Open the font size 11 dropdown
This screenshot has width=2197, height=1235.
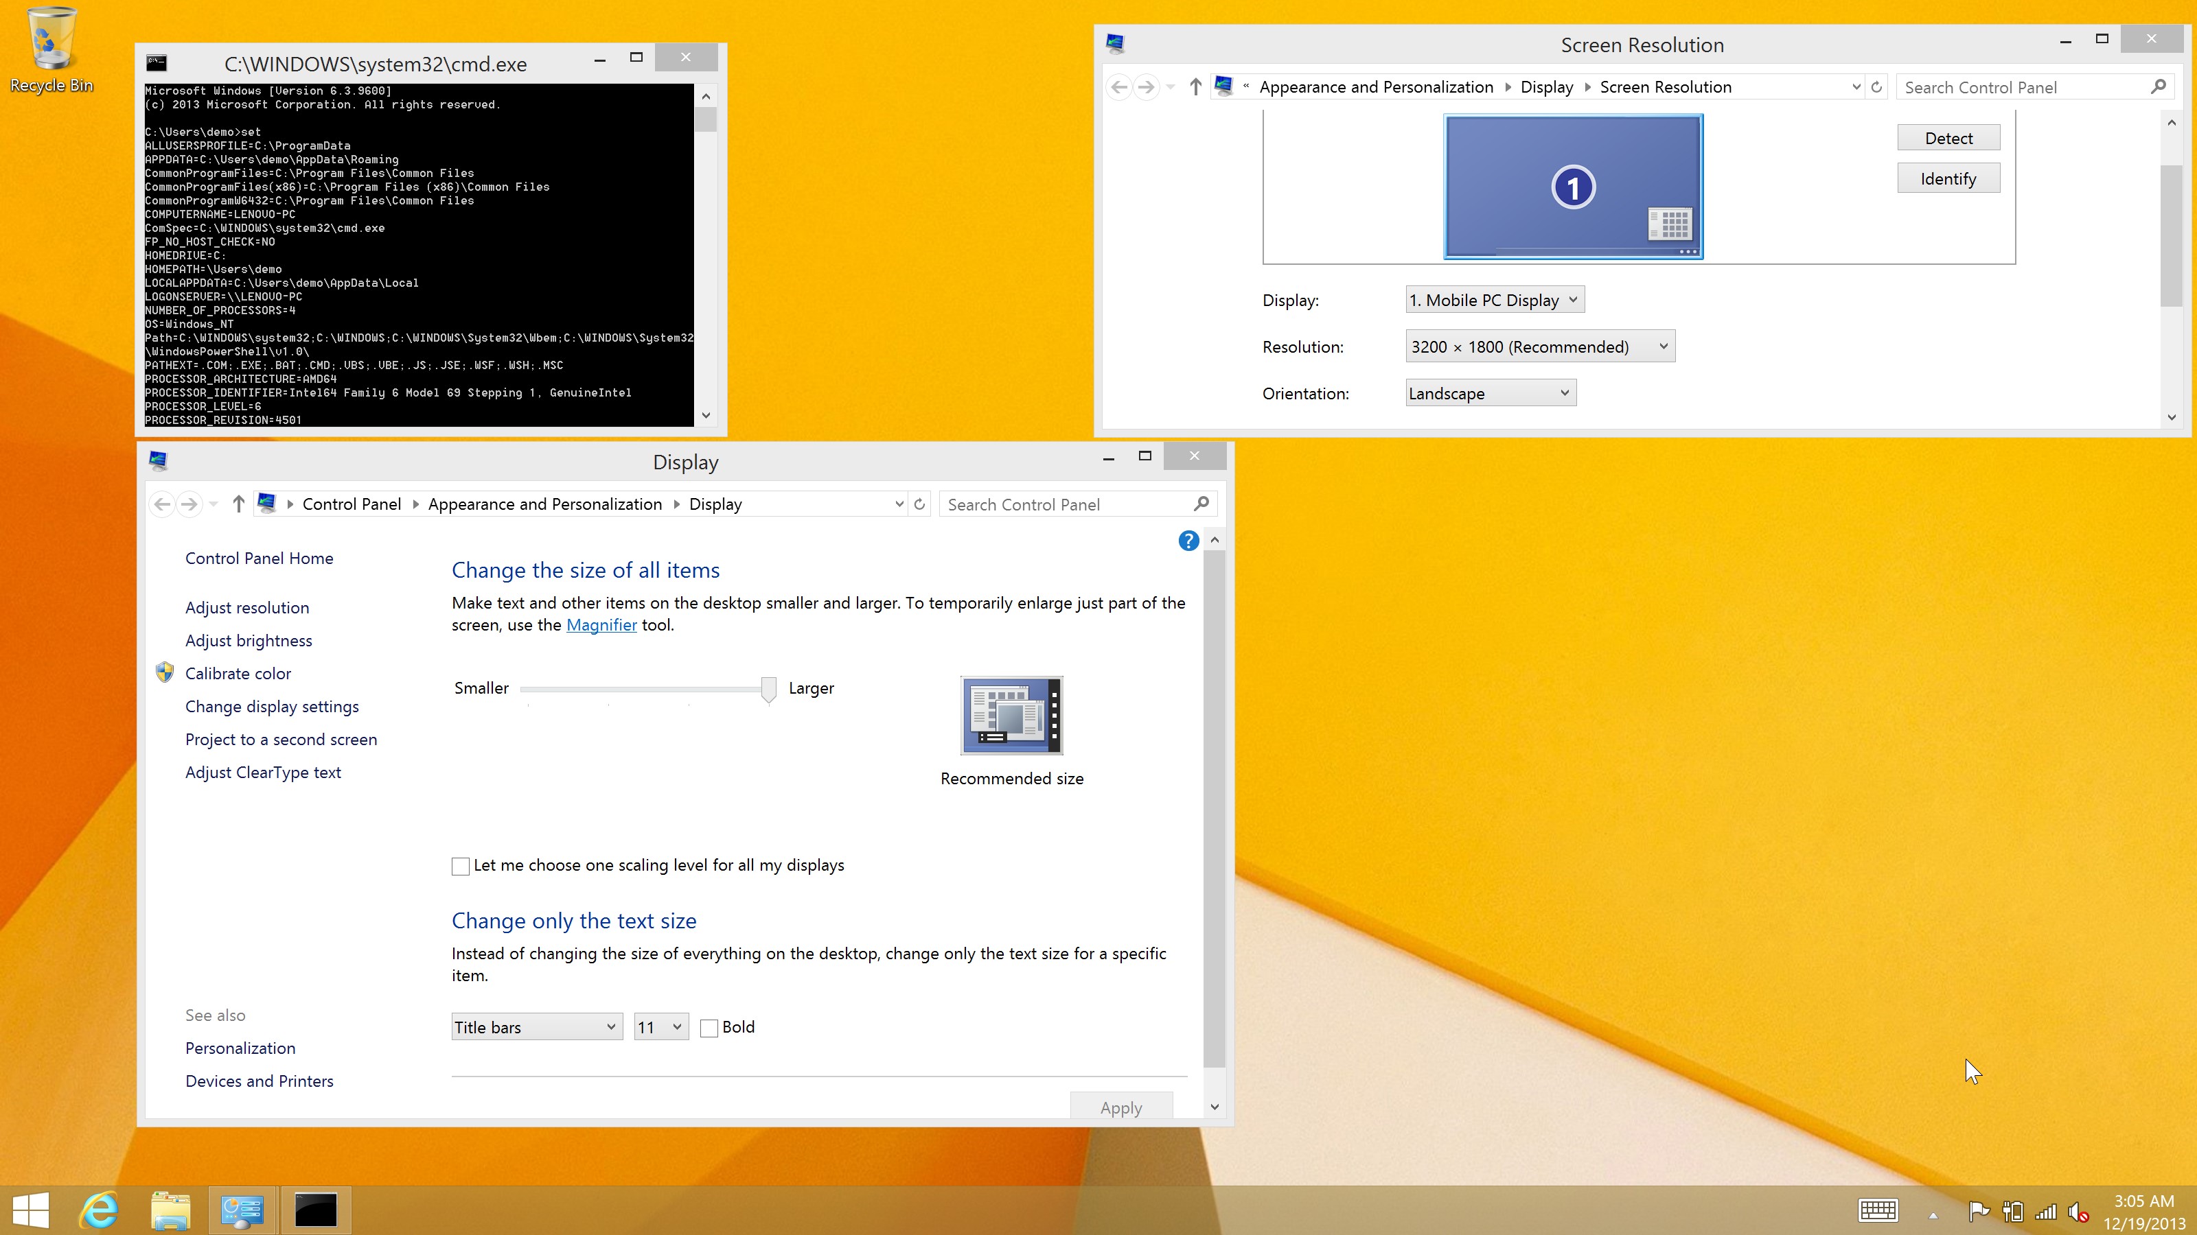tap(662, 1027)
